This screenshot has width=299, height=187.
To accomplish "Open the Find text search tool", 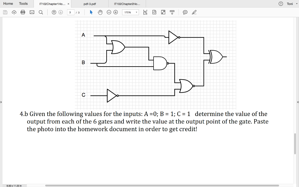I will pyautogui.click(x=41, y=12).
